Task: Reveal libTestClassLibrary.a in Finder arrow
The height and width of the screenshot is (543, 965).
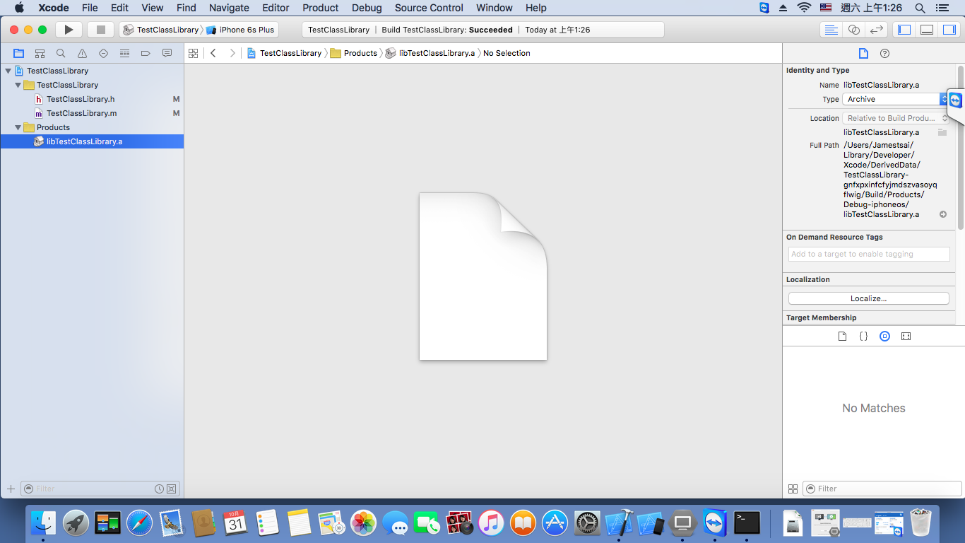Action: 943,214
